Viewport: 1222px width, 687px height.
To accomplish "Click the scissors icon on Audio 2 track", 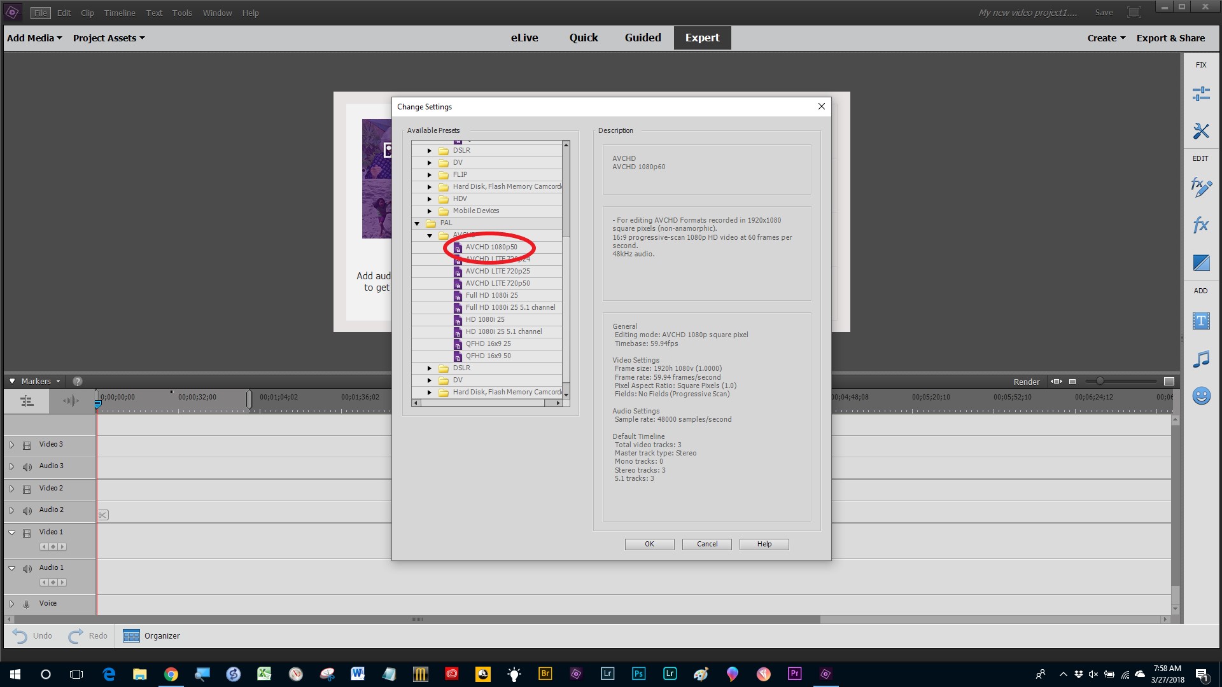I will click(x=103, y=515).
